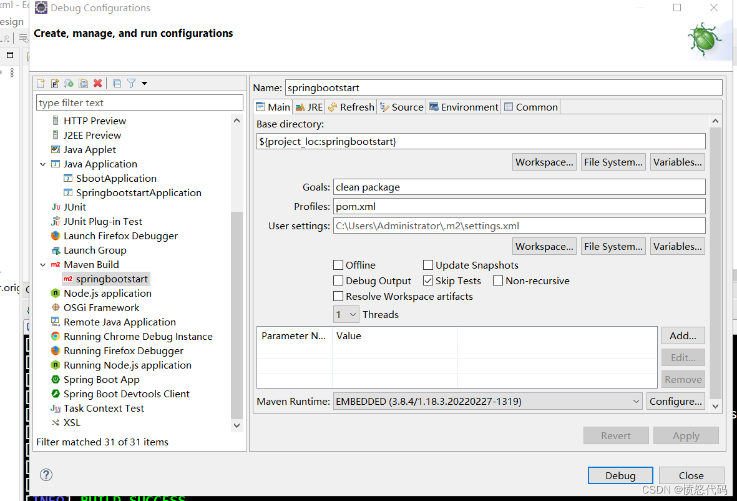This screenshot has height=501, width=737.
Task: Delete the selected launch configuration with red X
Action: tap(98, 83)
